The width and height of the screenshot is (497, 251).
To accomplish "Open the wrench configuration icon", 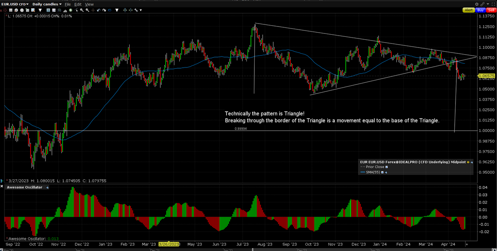I will point(136,10).
